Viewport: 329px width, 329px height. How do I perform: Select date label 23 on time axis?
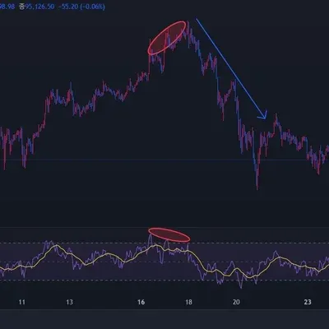[x=308, y=302]
